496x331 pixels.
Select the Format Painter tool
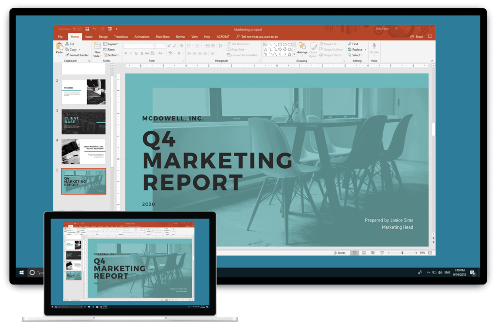click(x=77, y=55)
